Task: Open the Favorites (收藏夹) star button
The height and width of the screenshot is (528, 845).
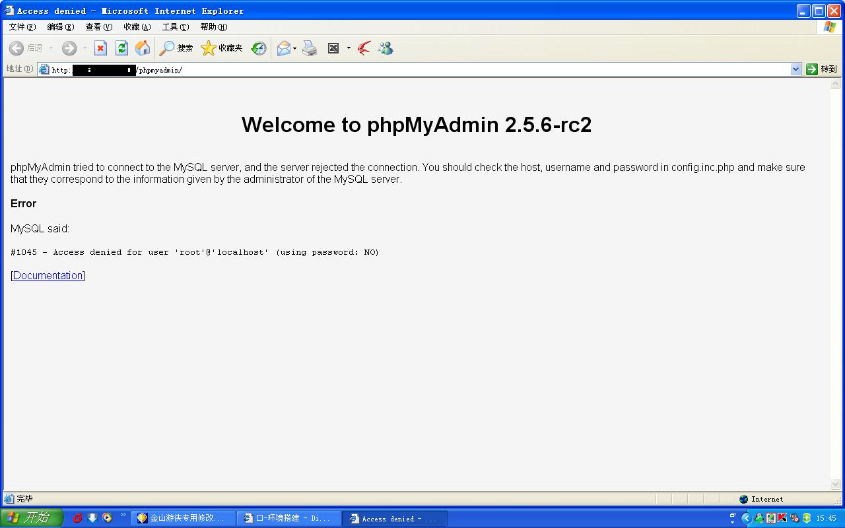Action: [222, 48]
